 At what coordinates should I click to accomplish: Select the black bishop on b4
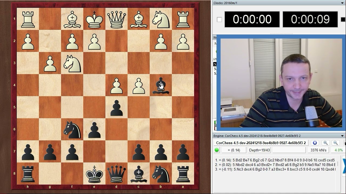(161, 85)
